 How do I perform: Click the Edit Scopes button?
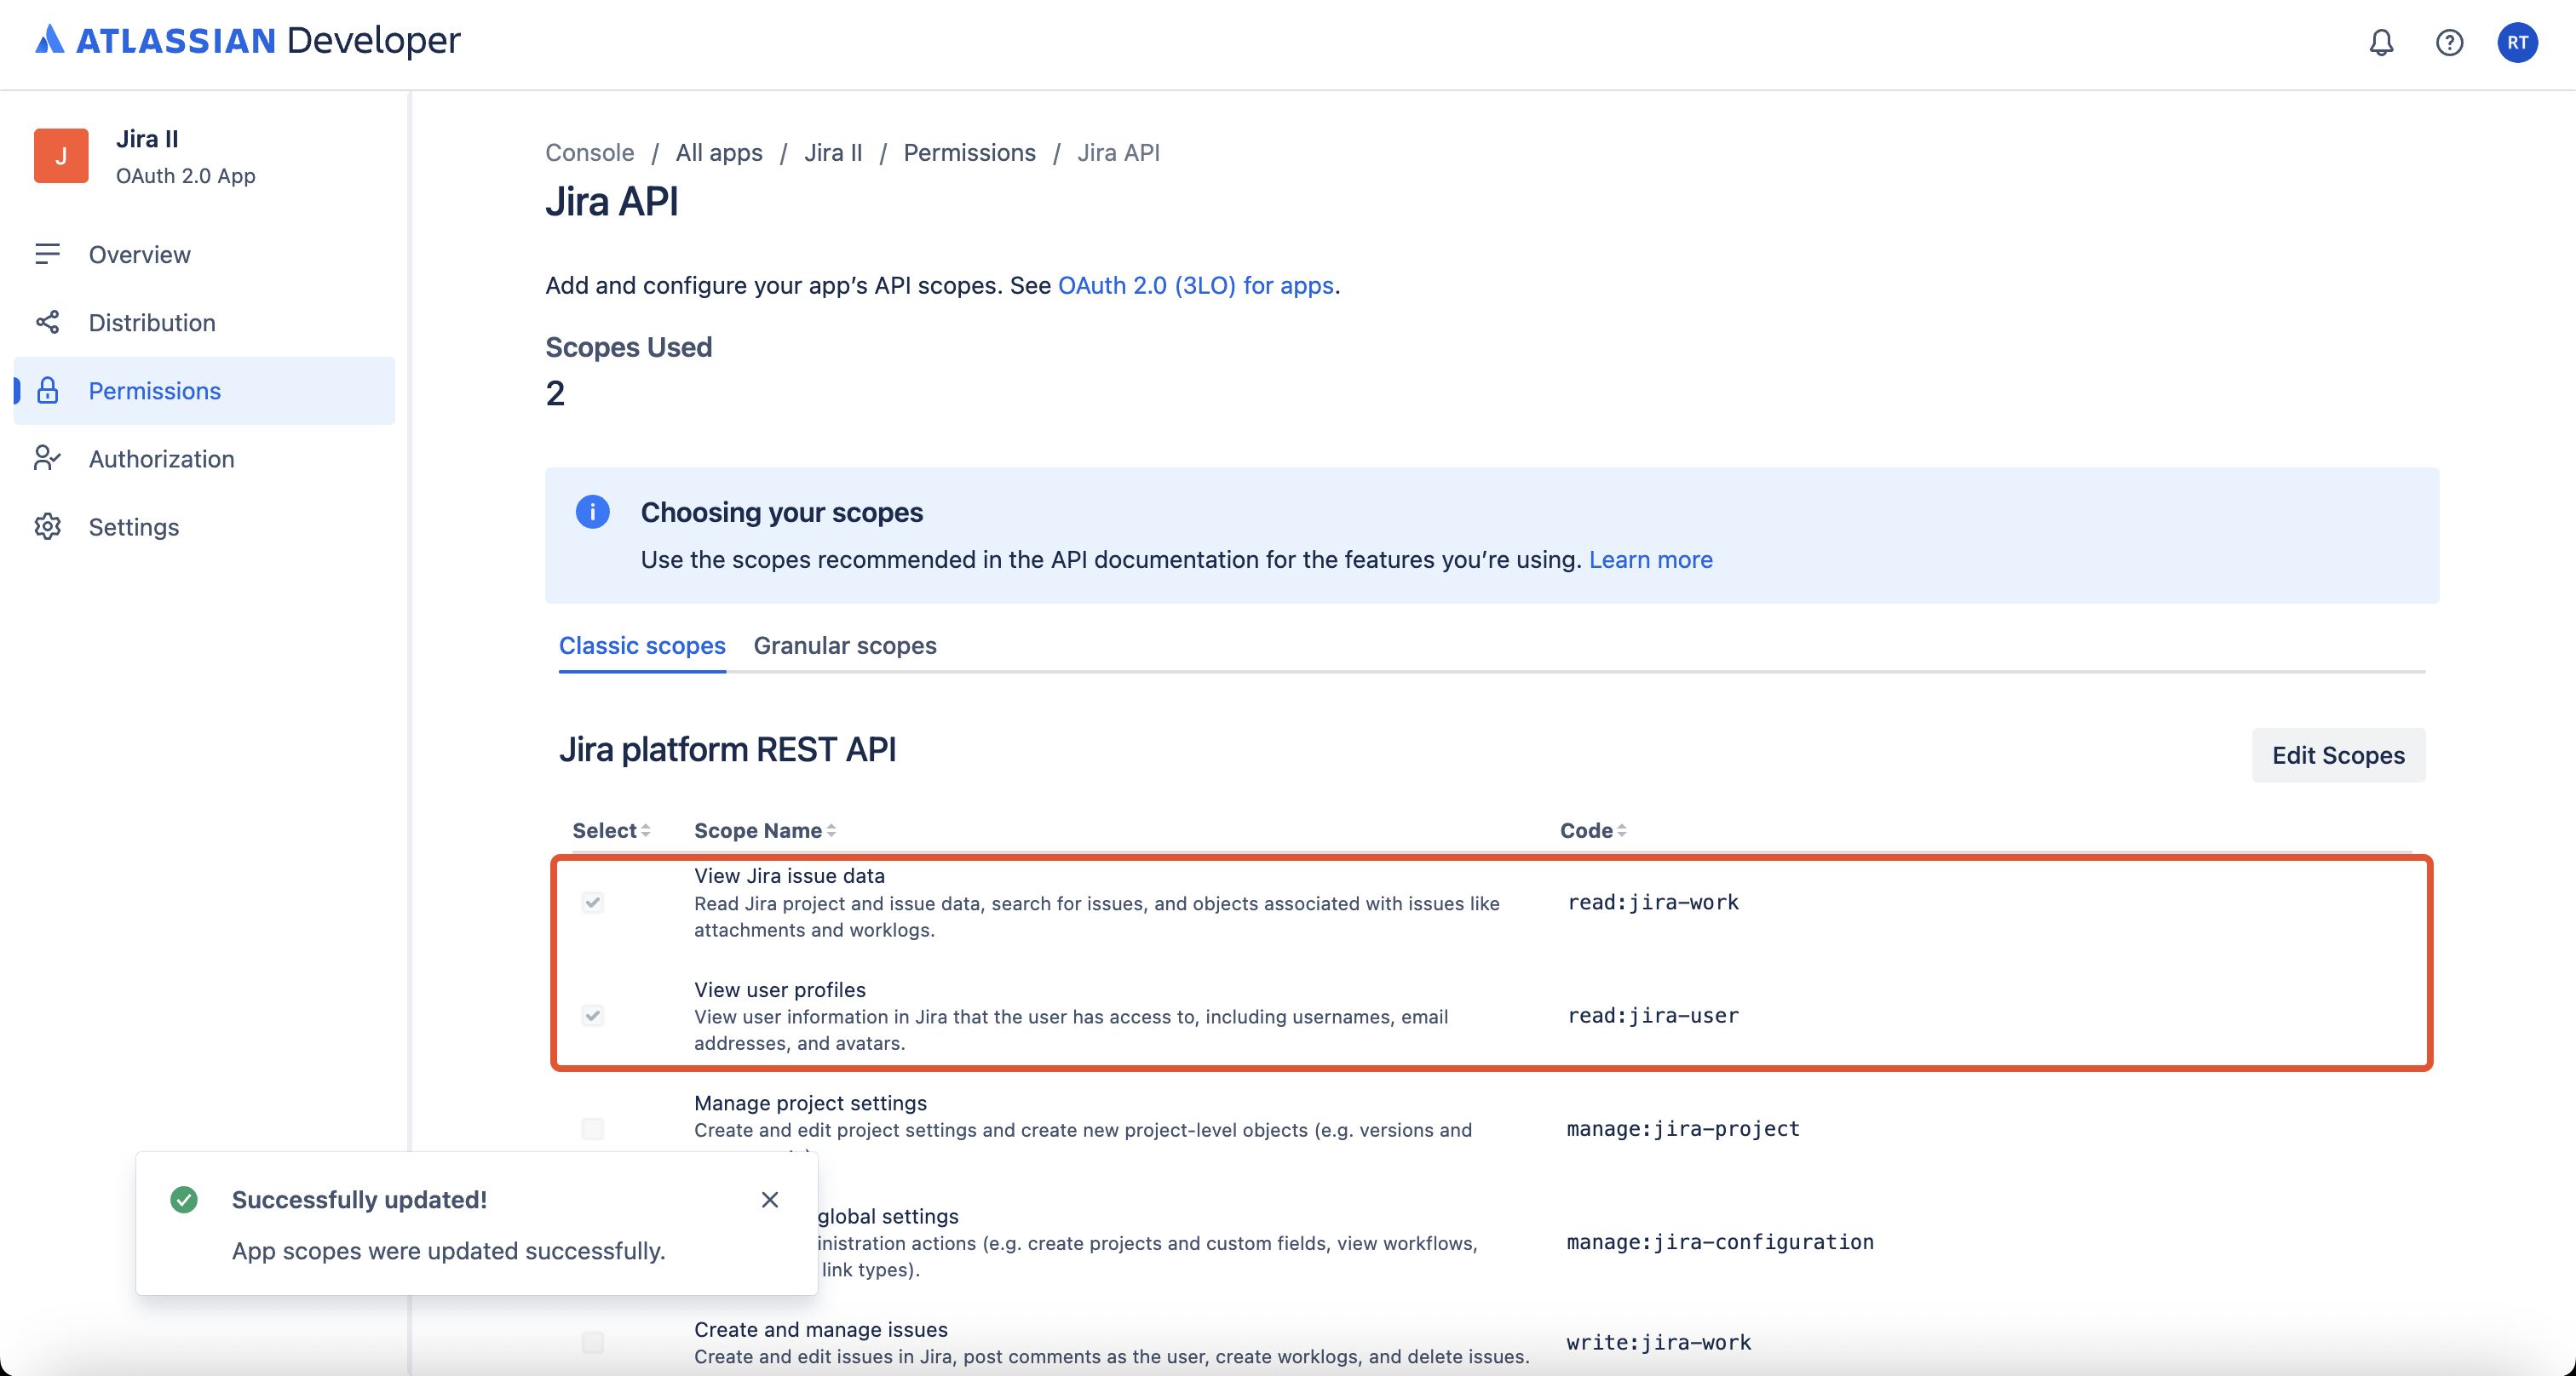(2337, 755)
